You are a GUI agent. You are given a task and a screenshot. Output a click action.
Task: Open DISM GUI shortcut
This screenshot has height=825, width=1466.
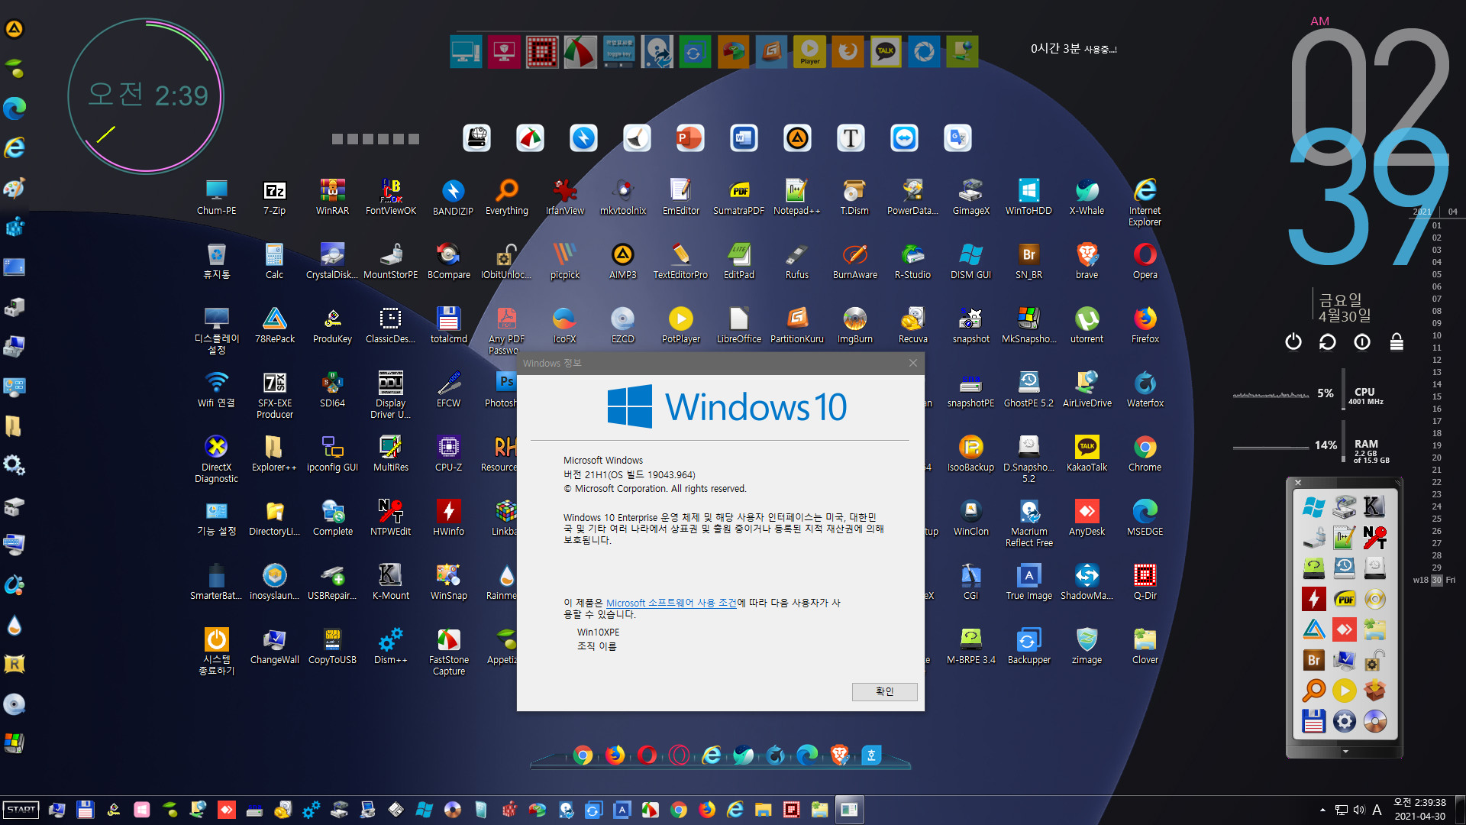pyautogui.click(x=970, y=260)
